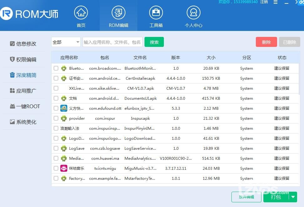This screenshot has width=304, height=207.
Task: Click the LogSave app android icon
Action: 64,149
